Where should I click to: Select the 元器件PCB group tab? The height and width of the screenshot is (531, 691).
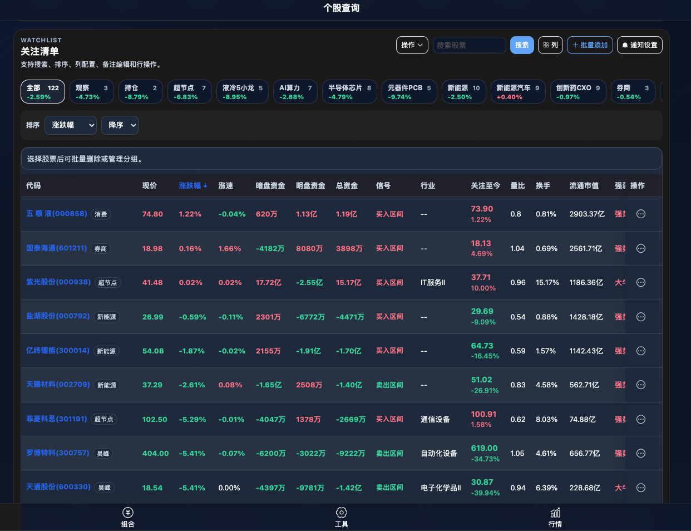409,92
